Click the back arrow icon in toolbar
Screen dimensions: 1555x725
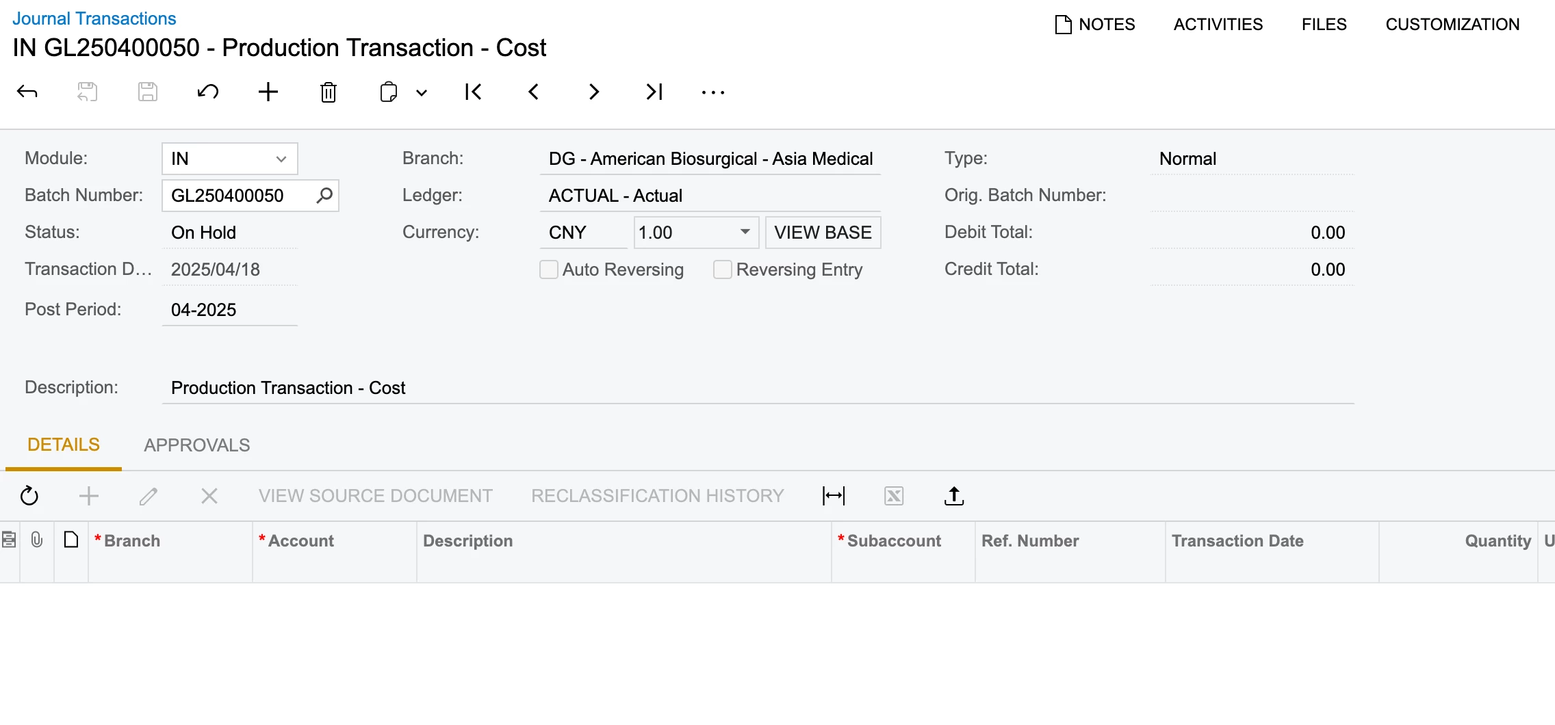[x=27, y=92]
